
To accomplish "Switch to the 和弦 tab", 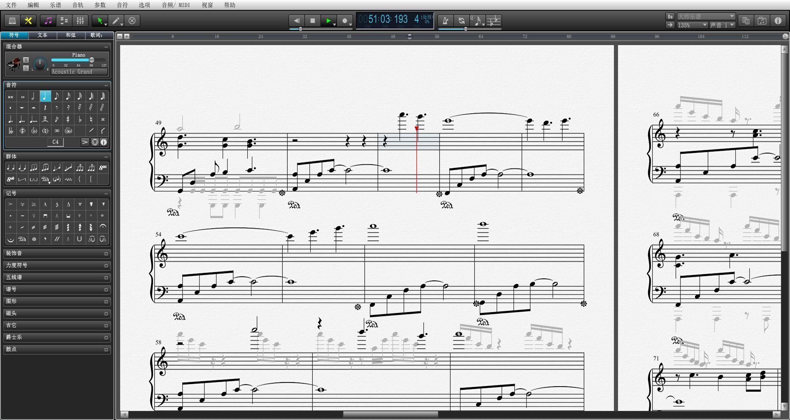I will [x=71, y=35].
